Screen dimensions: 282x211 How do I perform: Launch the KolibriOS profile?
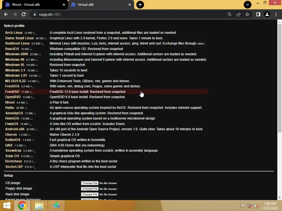click(13, 140)
